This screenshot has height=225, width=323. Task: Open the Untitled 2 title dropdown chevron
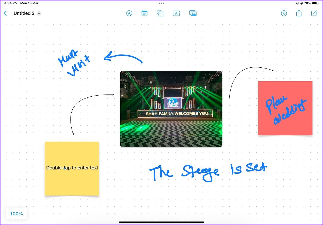(39, 13)
